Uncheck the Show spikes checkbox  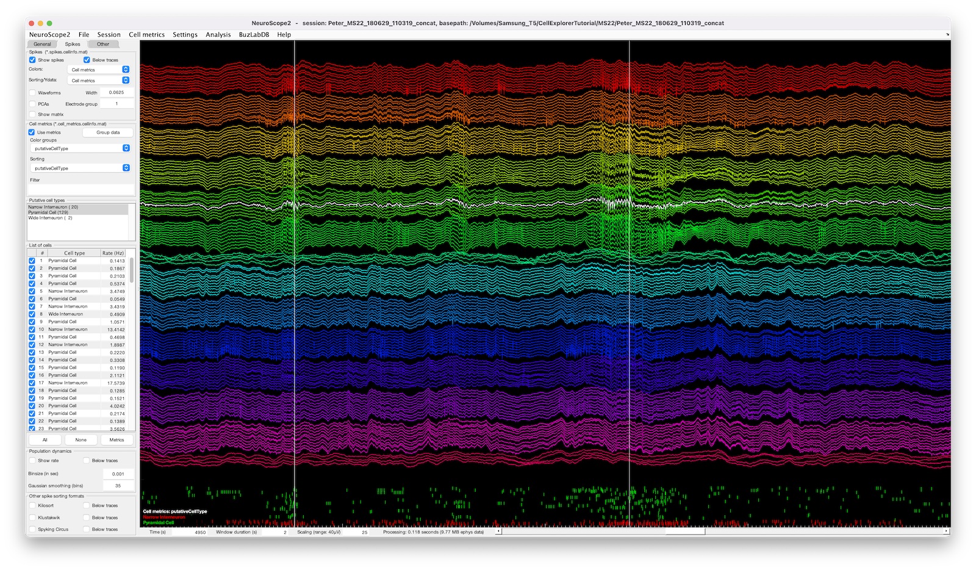click(32, 60)
